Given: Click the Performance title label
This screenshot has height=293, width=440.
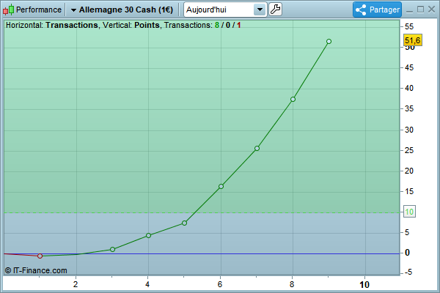Looking at the screenshot, I should point(39,10).
